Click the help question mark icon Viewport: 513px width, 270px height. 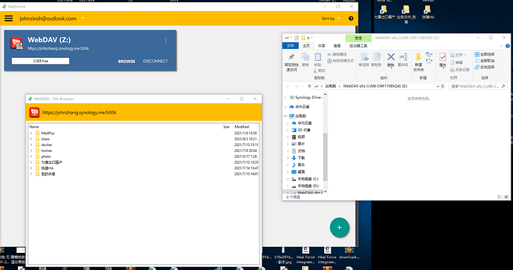coord(351,19)
